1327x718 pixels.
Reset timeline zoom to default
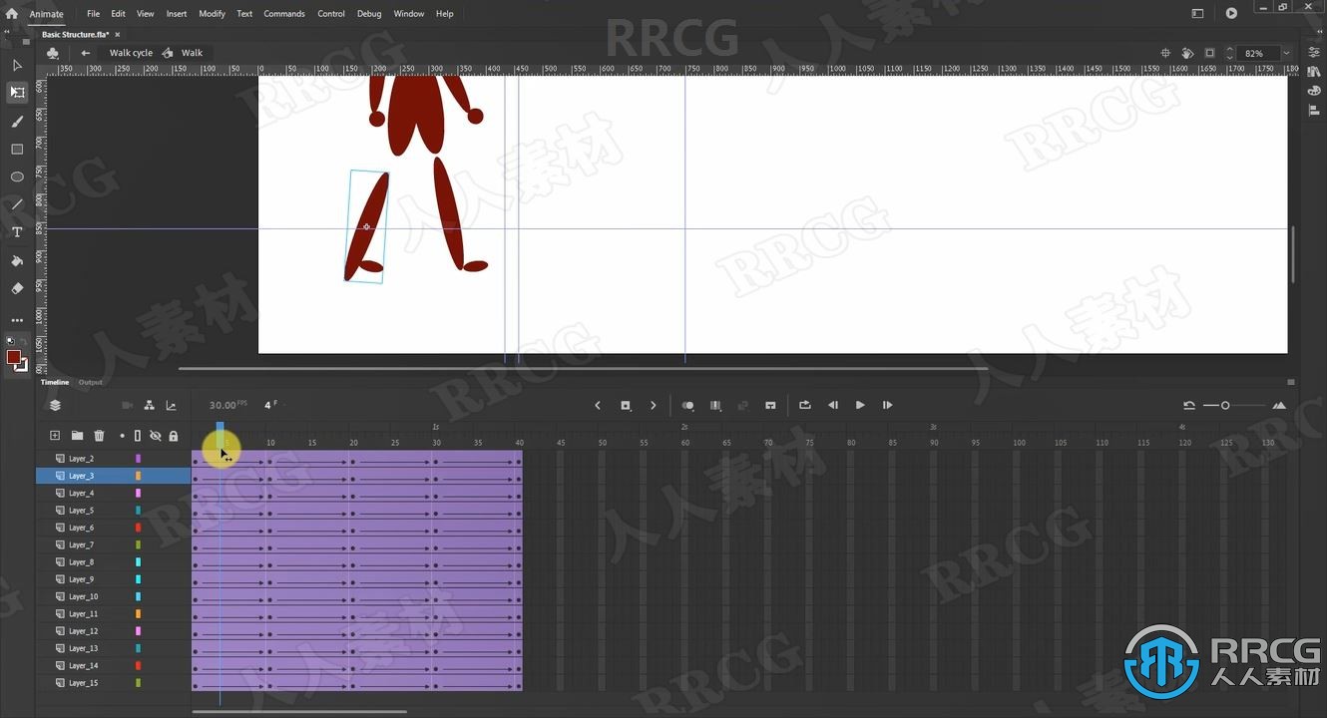(1189, 405)
